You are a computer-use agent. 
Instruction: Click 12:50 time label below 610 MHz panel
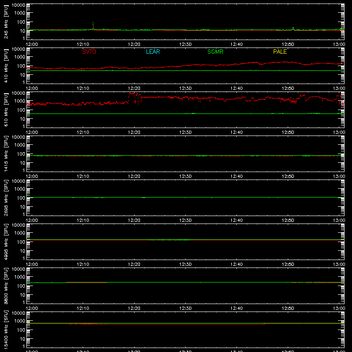[x=288, y=132]
